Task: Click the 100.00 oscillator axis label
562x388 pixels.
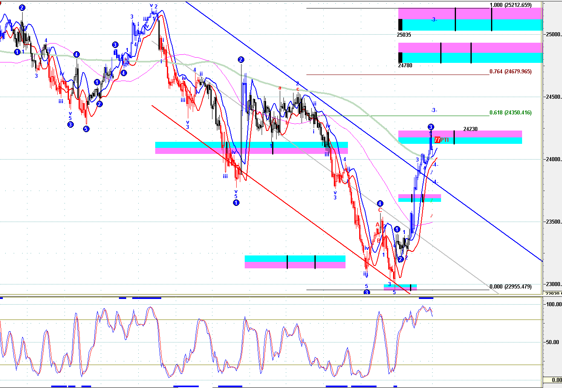Action: [x=554, y=304]
